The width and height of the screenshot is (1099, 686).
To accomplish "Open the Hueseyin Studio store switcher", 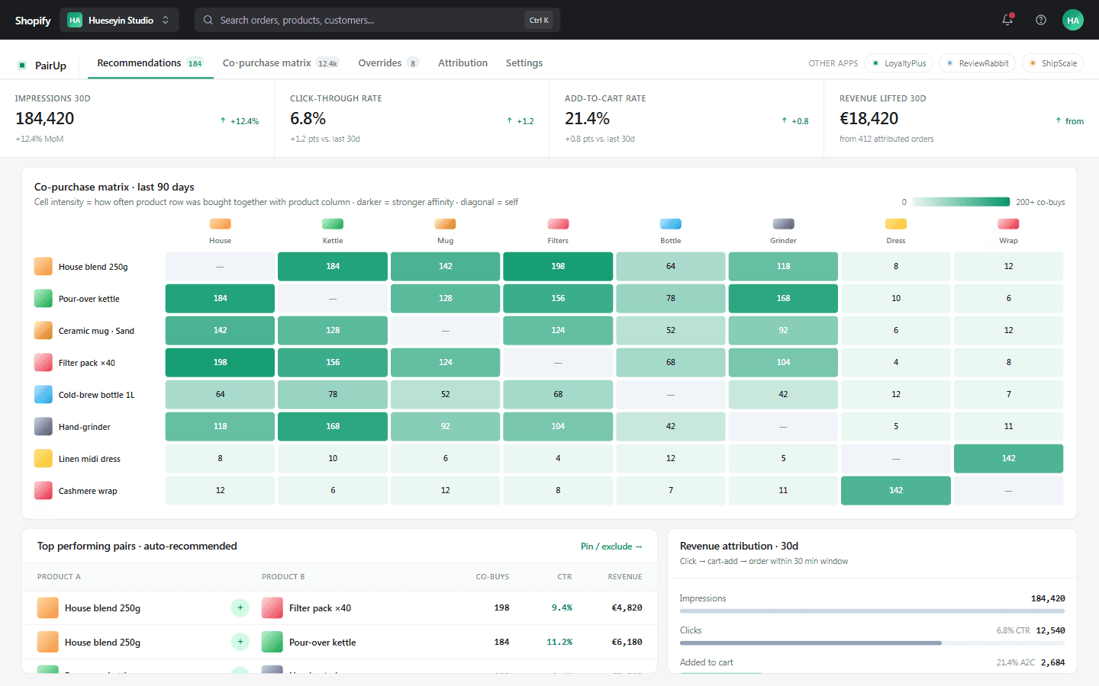I will pos(119,20).
